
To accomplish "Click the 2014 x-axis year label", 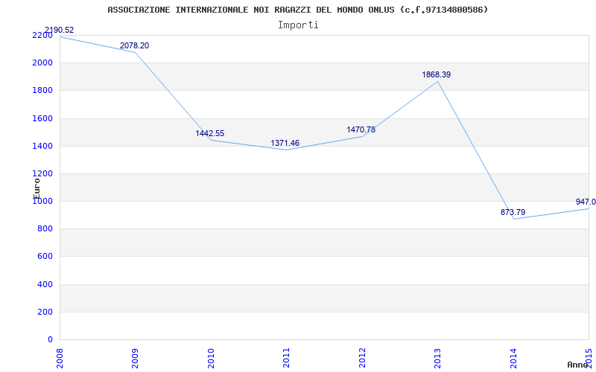I will 513,358.
